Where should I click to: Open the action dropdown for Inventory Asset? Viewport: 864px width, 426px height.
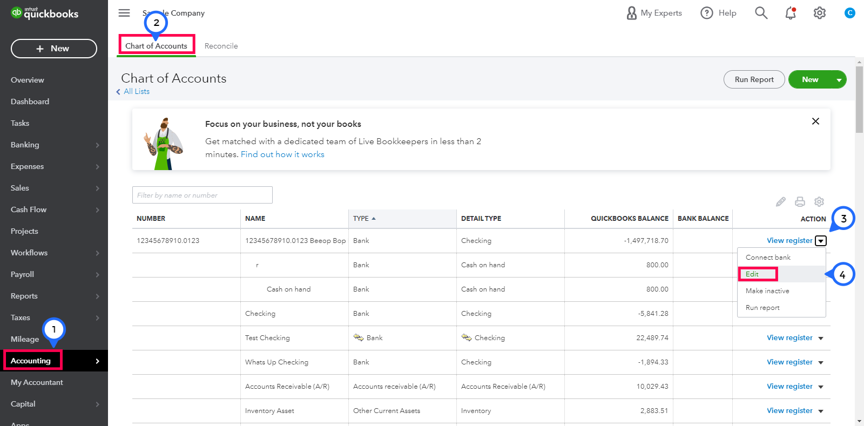tap(821, 411)
